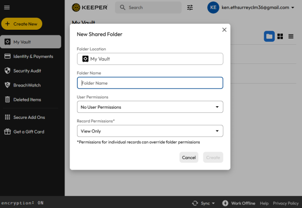
Task: Open the Help link
Action: click(264, 203)
